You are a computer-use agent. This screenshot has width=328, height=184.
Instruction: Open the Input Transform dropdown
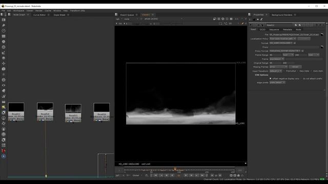click(276, 71)
